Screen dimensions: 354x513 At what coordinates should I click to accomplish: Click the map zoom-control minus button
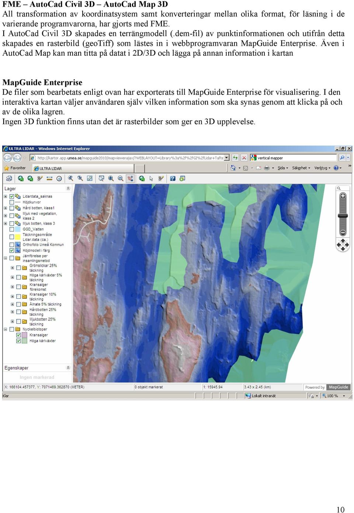pyautogui.click(x=343, y=233)
